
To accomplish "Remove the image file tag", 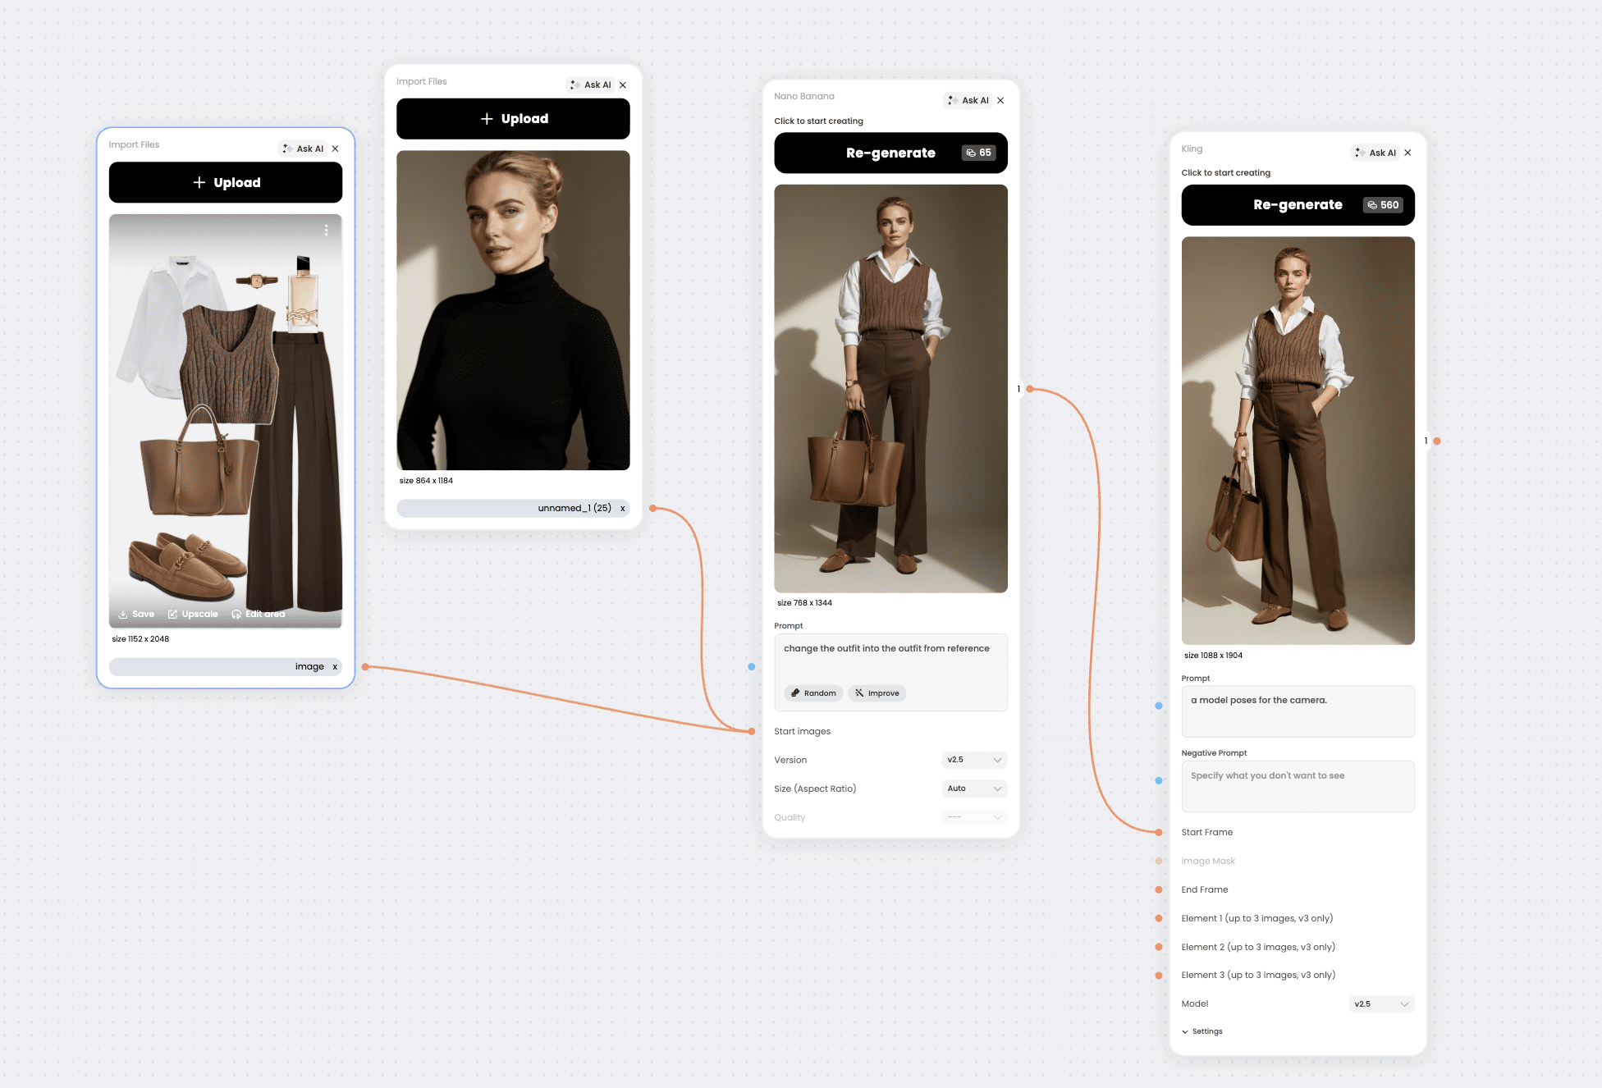I will [x=335, y=667].
